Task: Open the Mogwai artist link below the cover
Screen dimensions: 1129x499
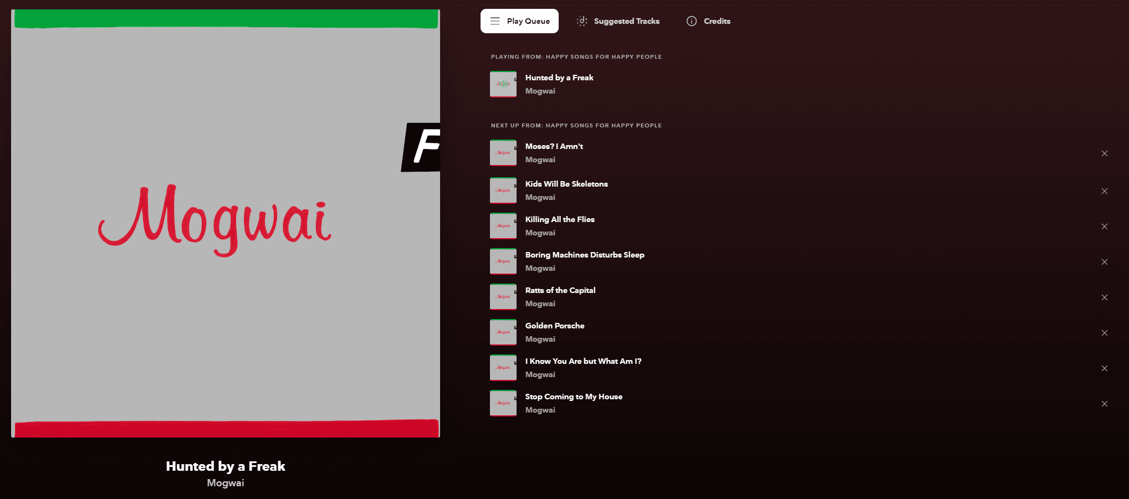Action: (x=226, y=483)
